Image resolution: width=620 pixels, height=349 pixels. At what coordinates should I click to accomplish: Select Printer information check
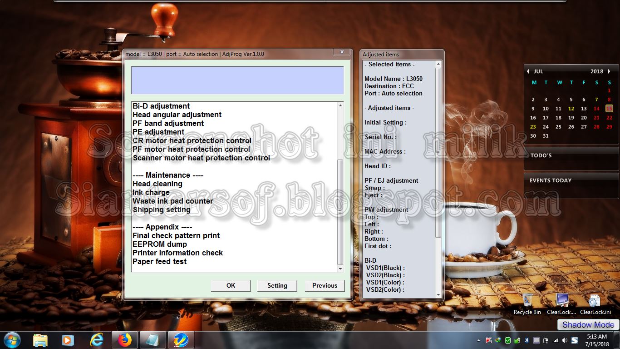(177, 253)
